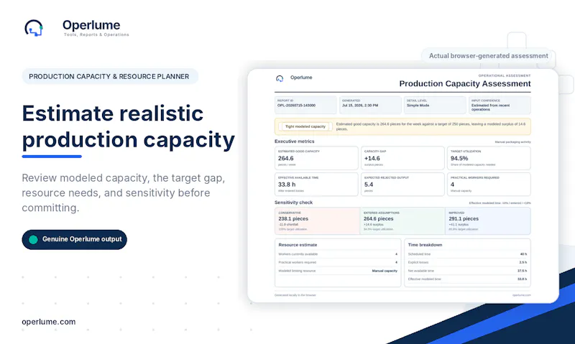Click the Scheduled time row
Screen dimensions: 575x344
pyautogui.click(x=468, y=254)
